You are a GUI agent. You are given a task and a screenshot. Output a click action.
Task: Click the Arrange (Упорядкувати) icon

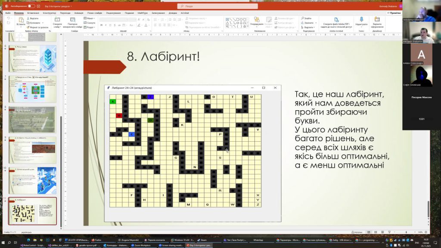[x=257, y=20]
